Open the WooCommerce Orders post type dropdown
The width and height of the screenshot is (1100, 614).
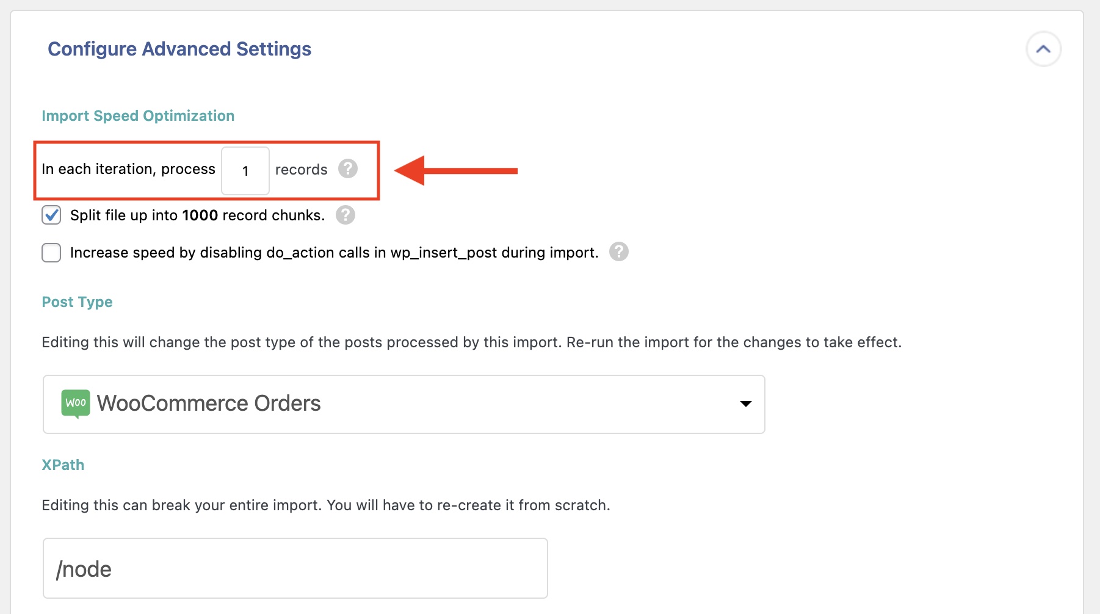(403, 404)
